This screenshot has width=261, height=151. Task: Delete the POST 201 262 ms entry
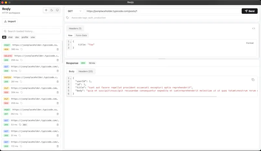coord(58,114)
